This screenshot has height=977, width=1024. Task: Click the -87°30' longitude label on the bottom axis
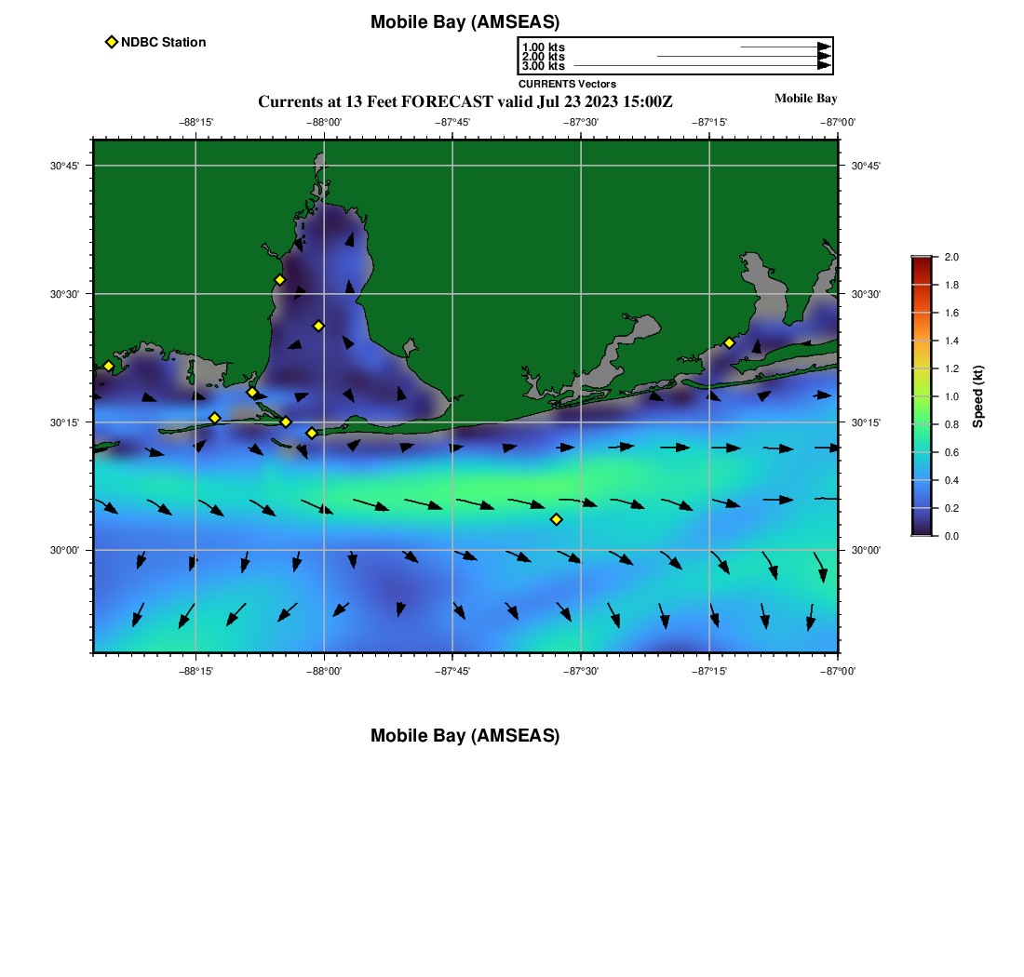581,670
